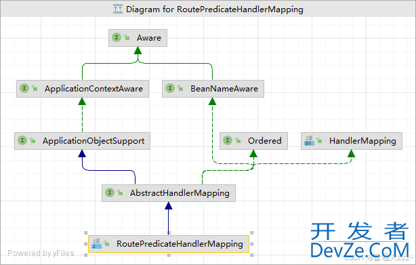Click the interface icon on BeanNameAware
Image resolution: width=416 pixels, height=265 pixels.
tap(170, 88)
